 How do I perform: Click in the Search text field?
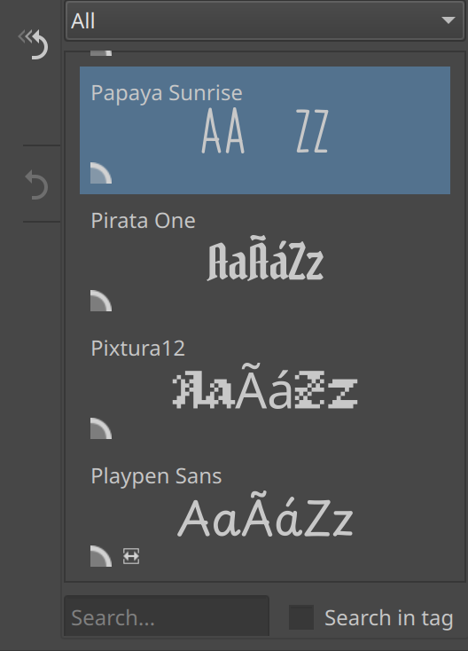click(167, 617)
